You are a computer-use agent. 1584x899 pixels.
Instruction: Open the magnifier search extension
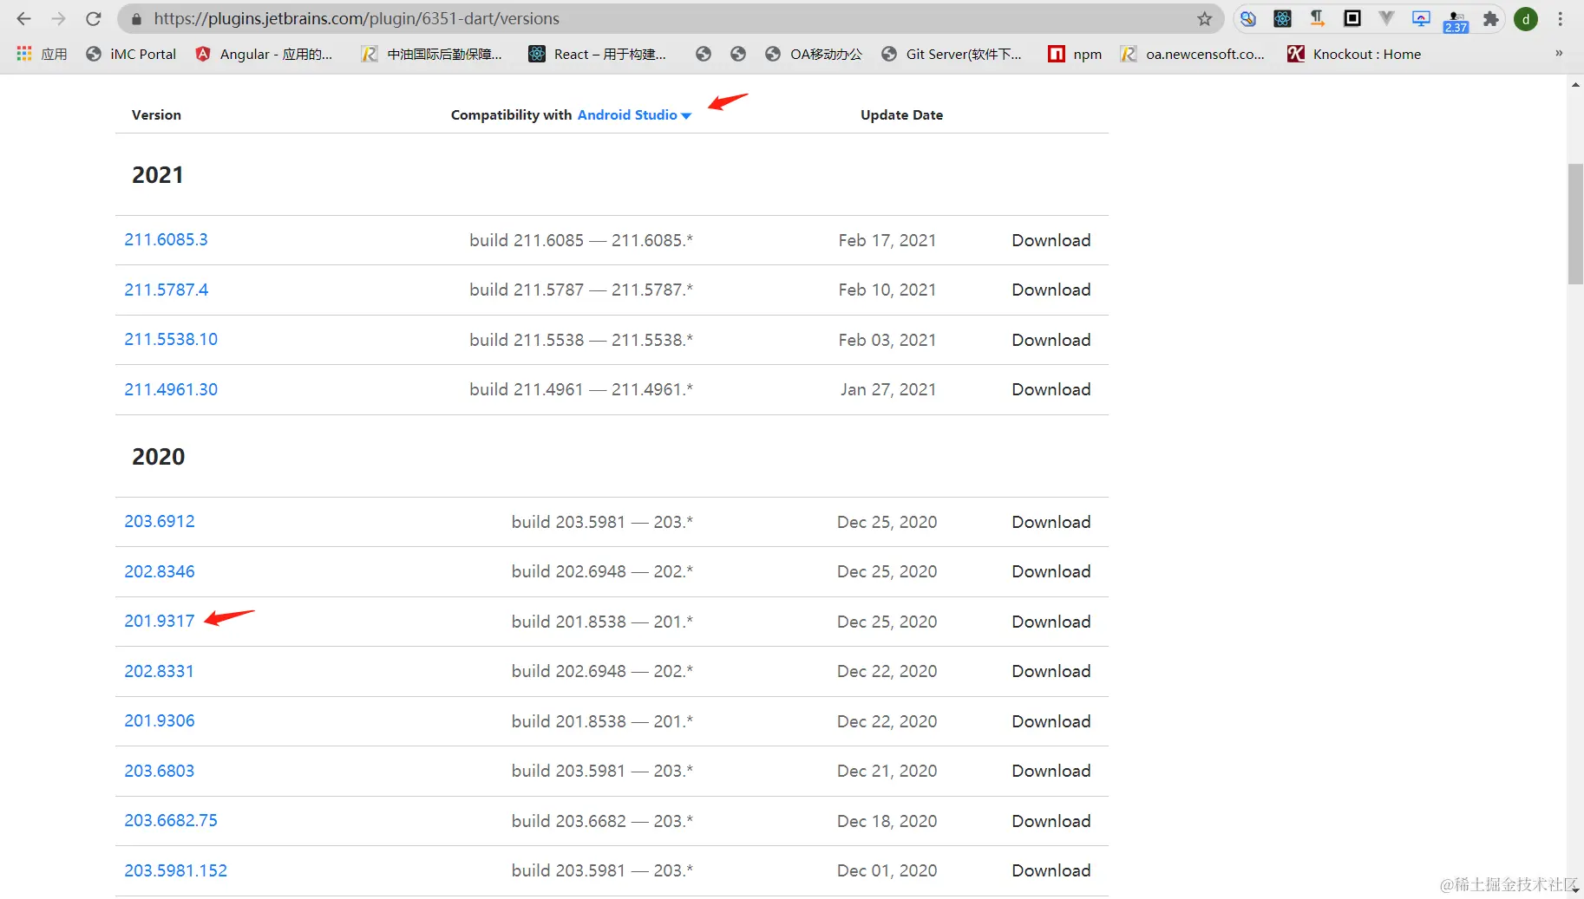click(x=1248, y=18)
